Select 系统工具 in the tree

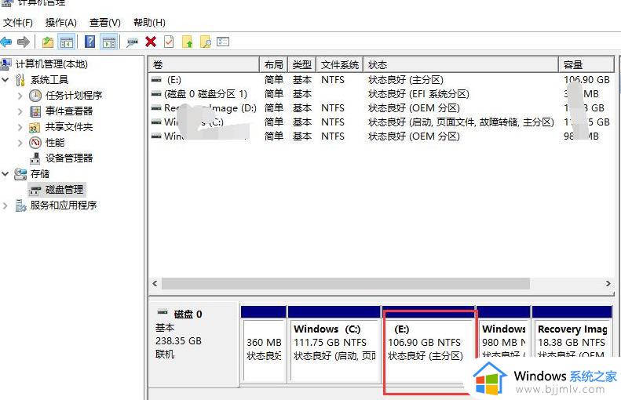49,80
